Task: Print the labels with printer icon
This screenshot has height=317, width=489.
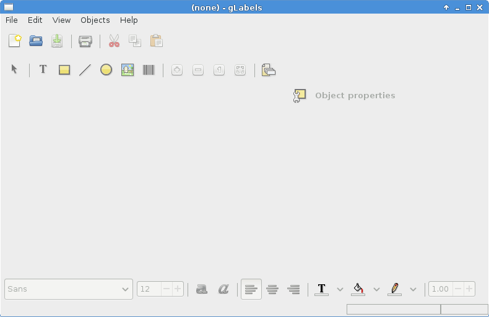Action: tap(85, 41)
